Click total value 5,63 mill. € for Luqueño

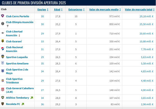pyautogui.click(x=147, y=57)
